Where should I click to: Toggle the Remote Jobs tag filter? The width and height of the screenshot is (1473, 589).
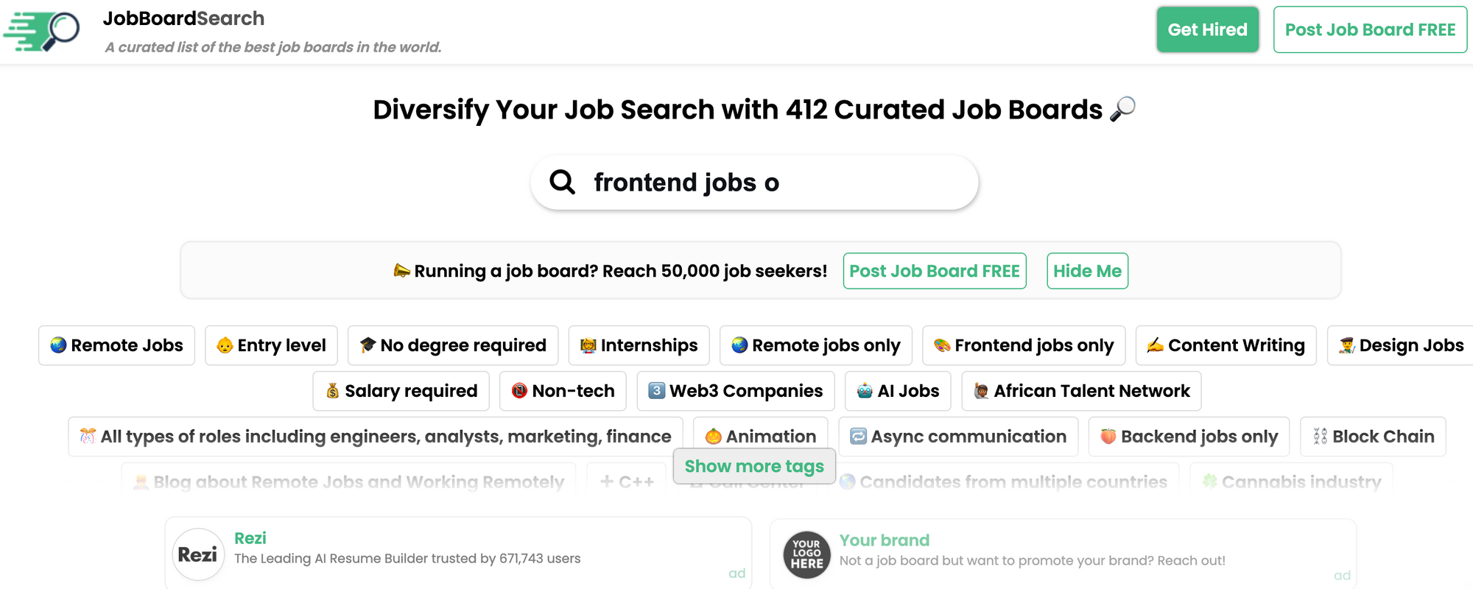point(116,345)
